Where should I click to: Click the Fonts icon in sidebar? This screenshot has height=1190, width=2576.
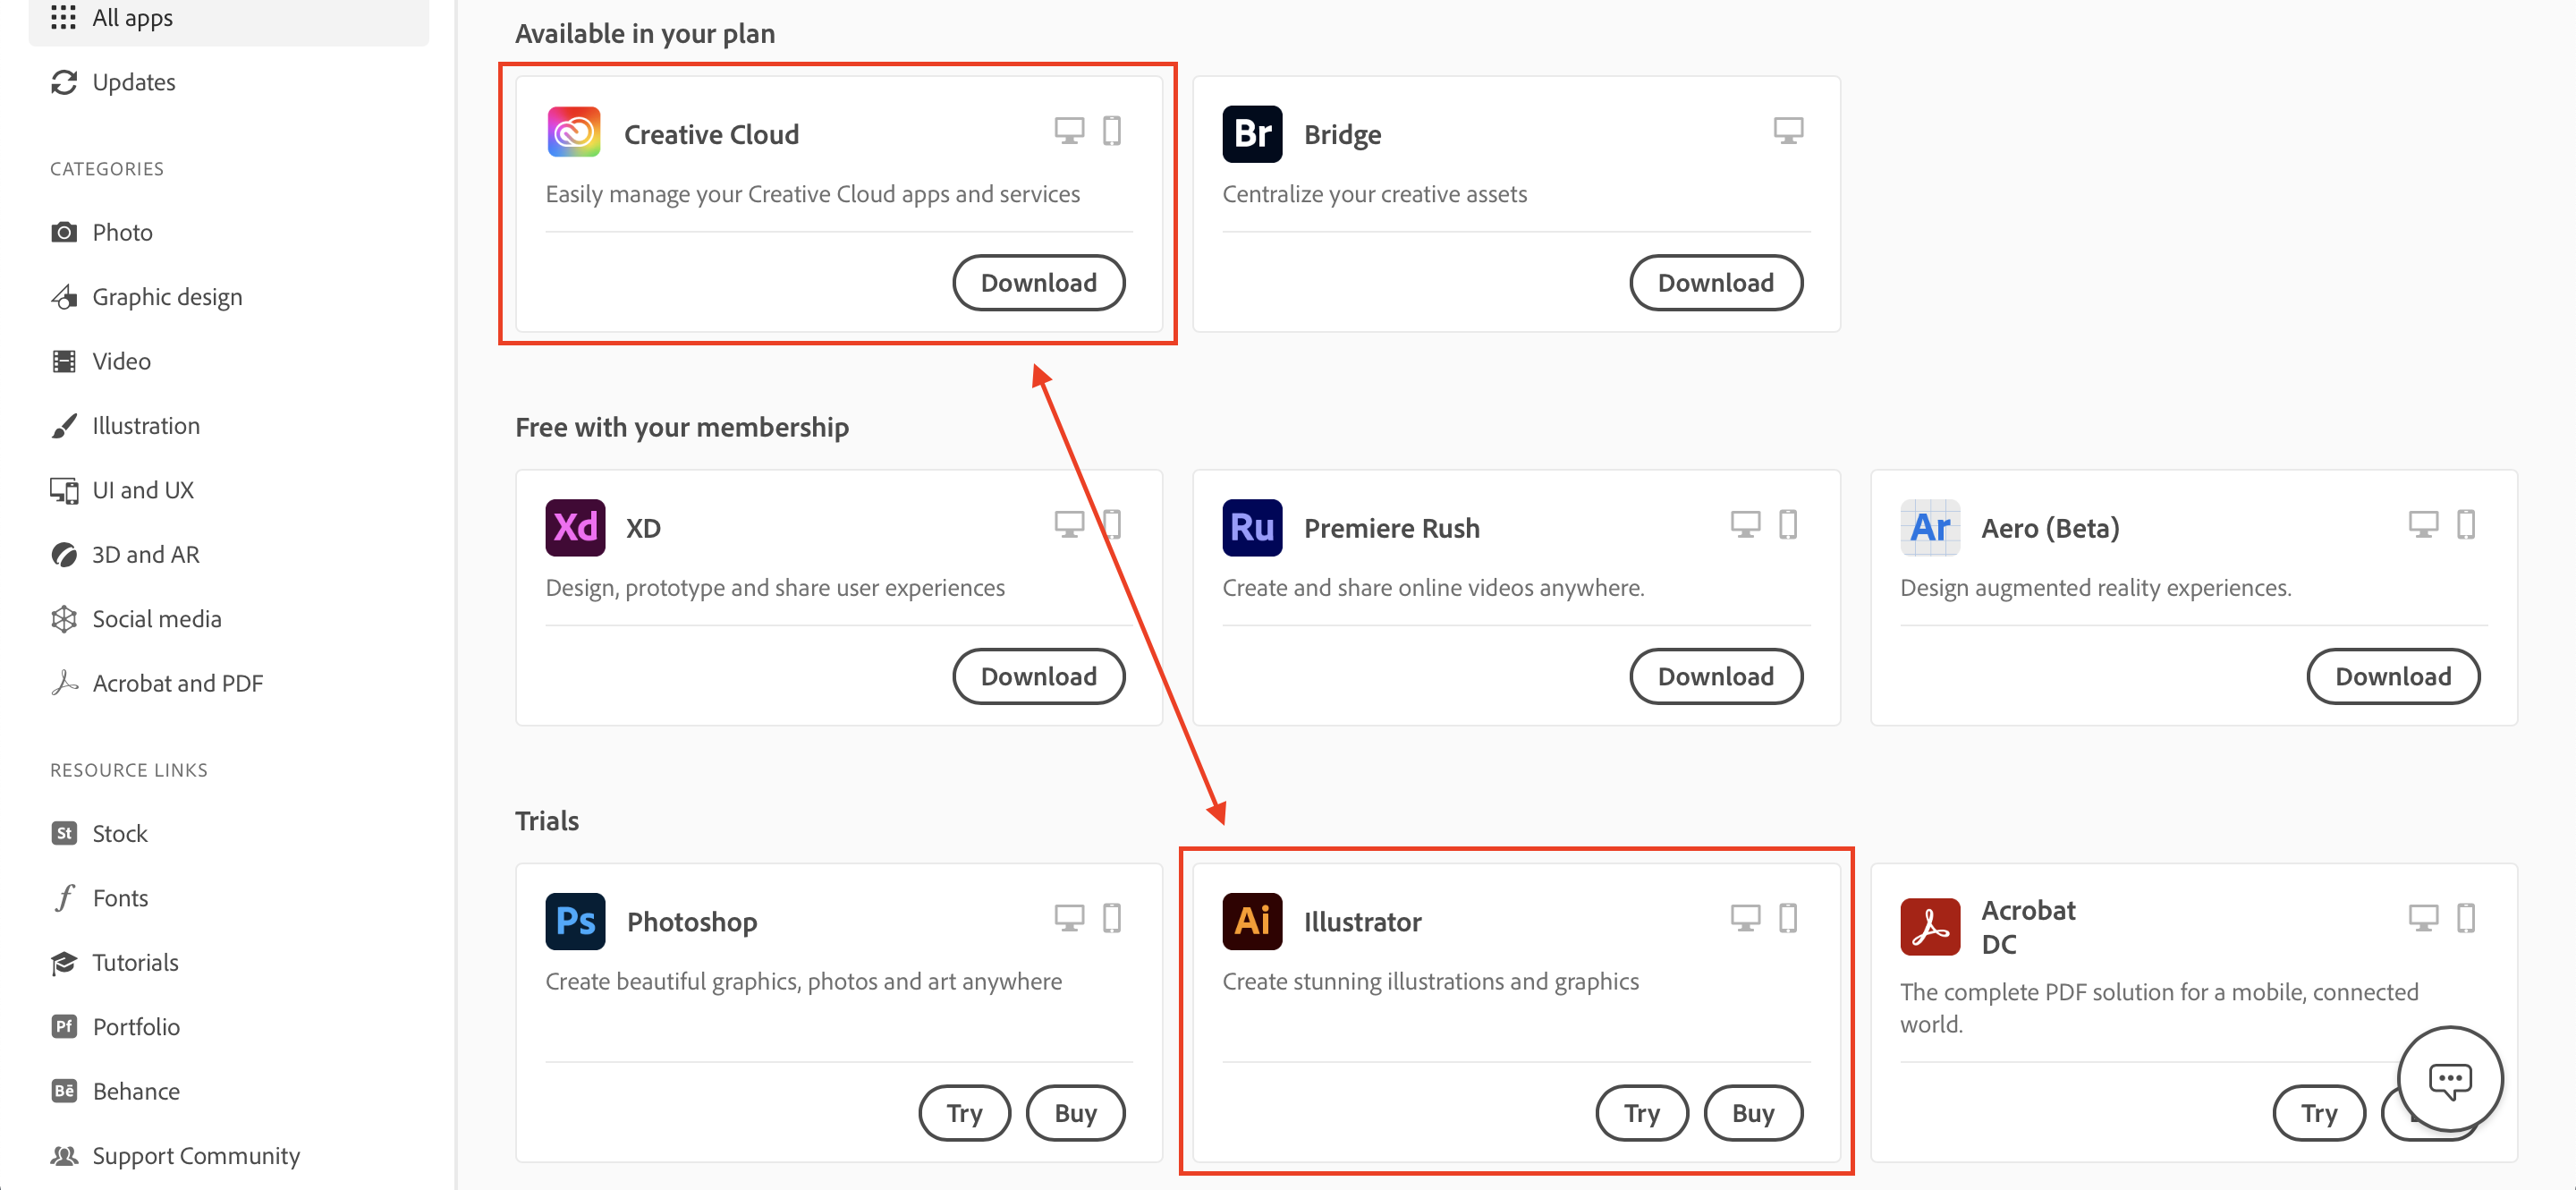[x=64, y=897]
